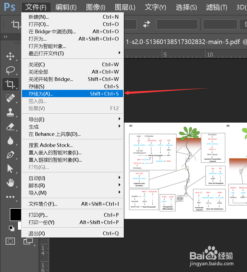Select the Pen tool
The image size is (247, 272).
(x=10, y=155)
